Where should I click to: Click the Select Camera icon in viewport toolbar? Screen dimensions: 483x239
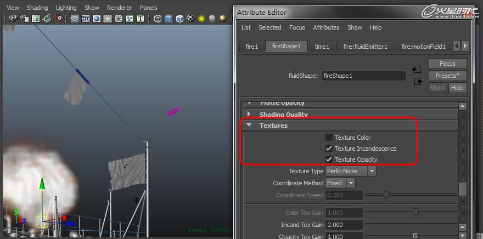point(13,19)
